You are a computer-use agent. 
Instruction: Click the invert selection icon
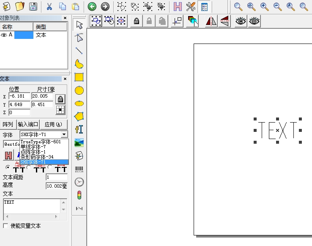[109, 21]
